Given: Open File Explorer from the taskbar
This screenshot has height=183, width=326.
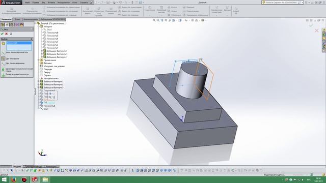Looking at the screenshot, I should (45, 179).
